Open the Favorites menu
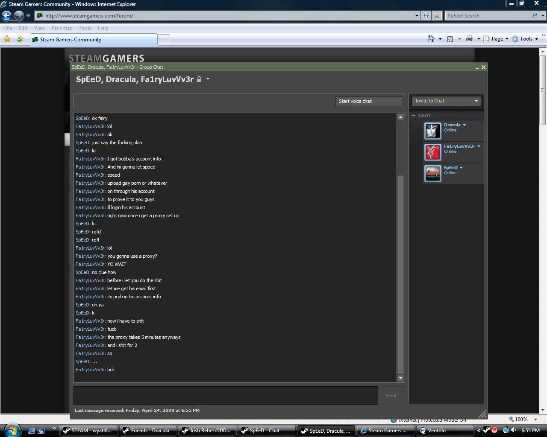Image resolution: width=547 pixels, height=437 pixels. 62,28
